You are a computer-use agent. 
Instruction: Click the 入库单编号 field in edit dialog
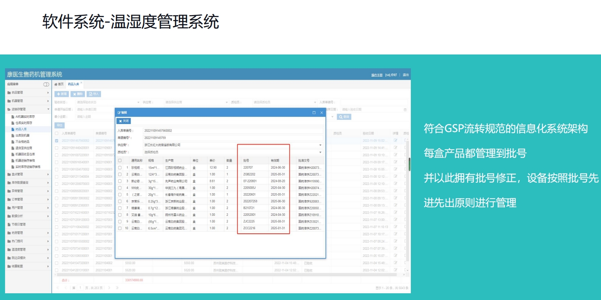[233, 131]
